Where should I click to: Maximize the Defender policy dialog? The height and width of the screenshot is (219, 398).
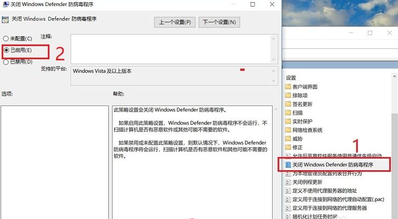click(252, 4)
